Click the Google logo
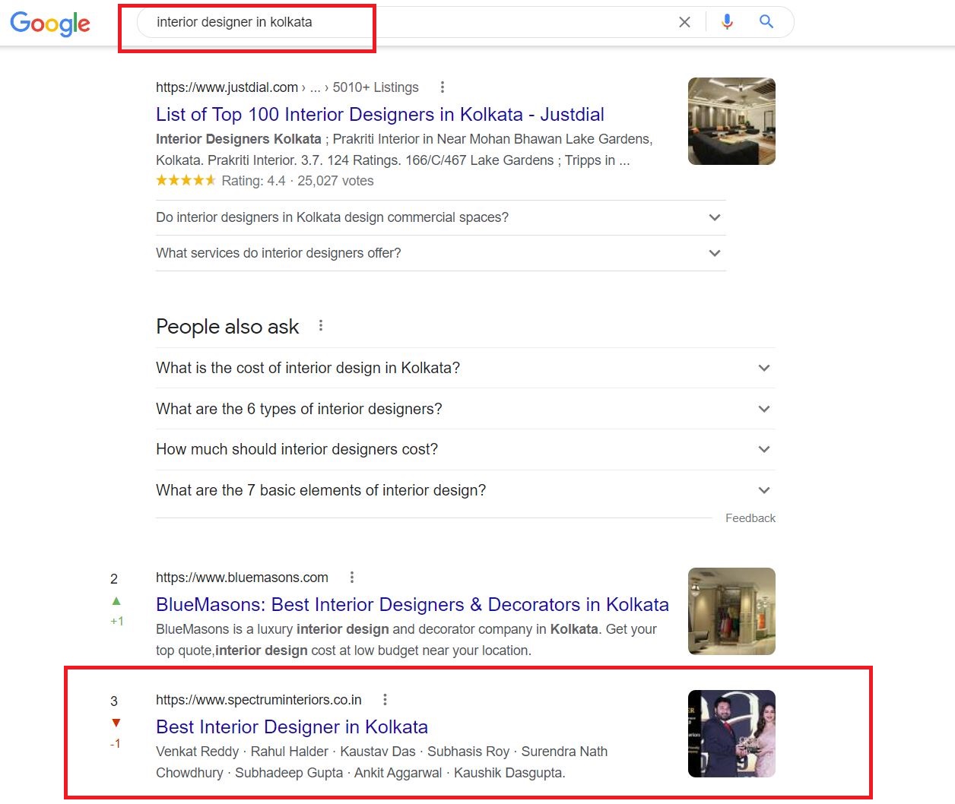Image resolution: width=955 pixels, height=804 pixels. point(50,23)
